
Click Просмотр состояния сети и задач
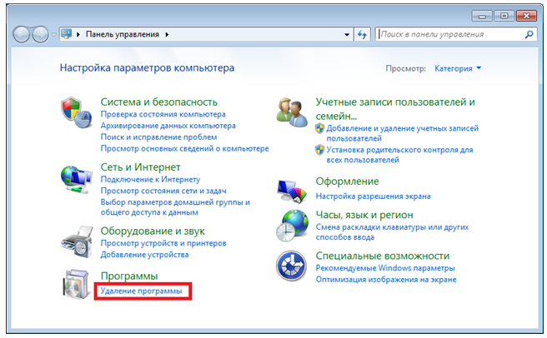point(163,191)
